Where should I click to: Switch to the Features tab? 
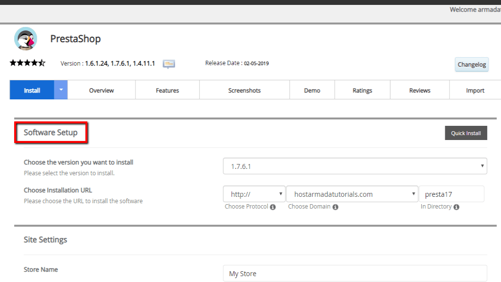(x=167, y=90)
